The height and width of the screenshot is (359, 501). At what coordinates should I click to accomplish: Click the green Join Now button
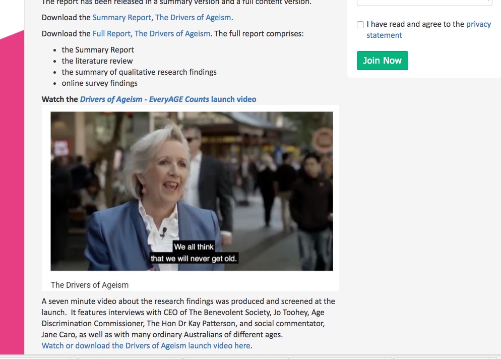[x=383, y=61]
